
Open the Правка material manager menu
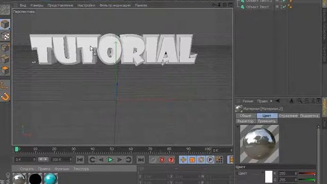click(x=44, y=169)
